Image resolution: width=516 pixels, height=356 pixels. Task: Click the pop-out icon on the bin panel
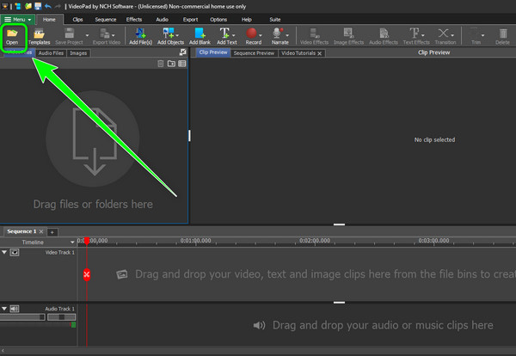182,52
